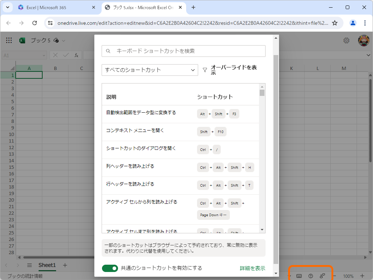The width and height of the screenshot is (373, 280).
Task: Open the すべてのショートカット dropdown
Action: (x=150, y=70)
